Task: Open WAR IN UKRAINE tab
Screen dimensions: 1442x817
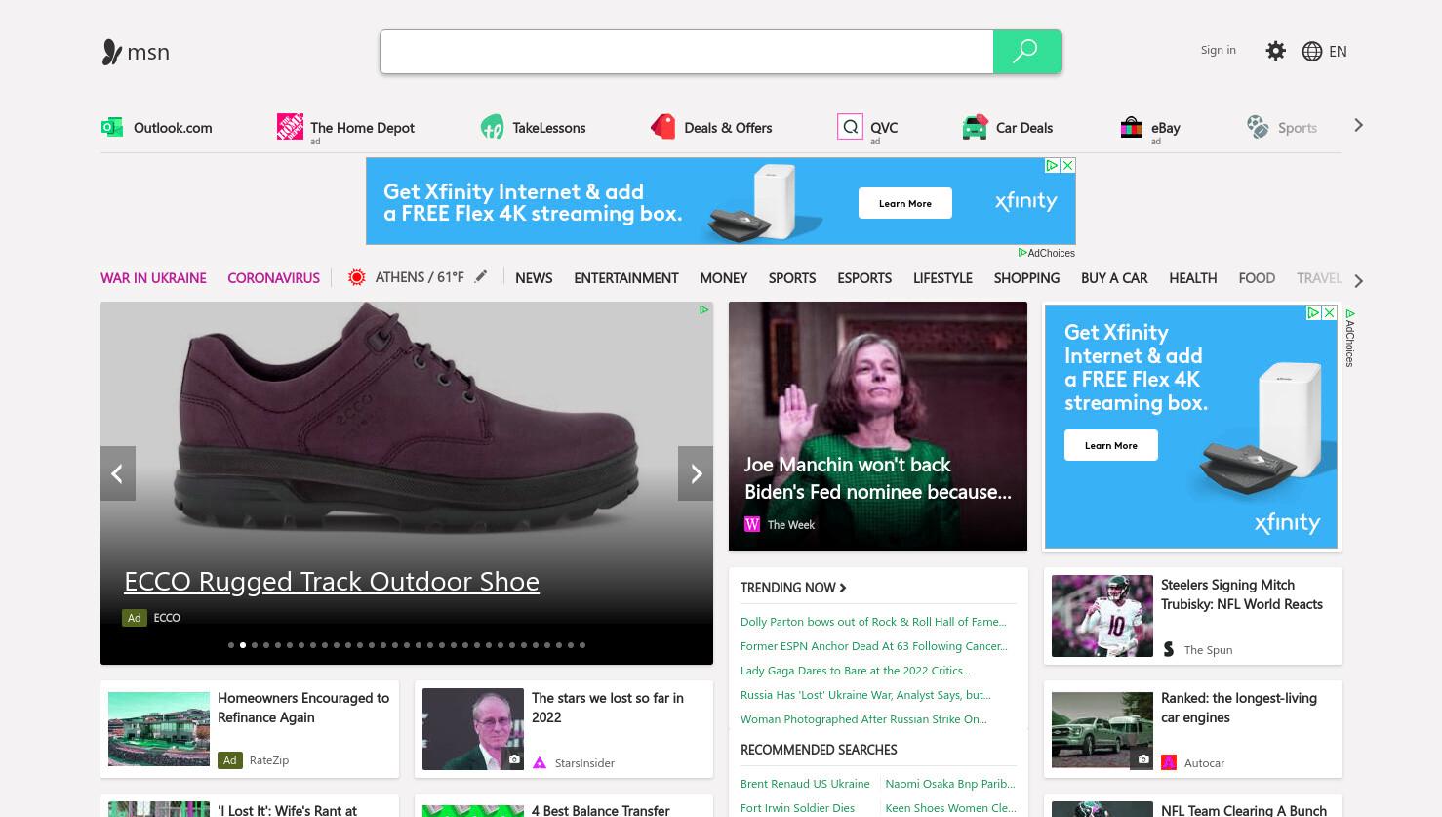Action: point(153,278)
